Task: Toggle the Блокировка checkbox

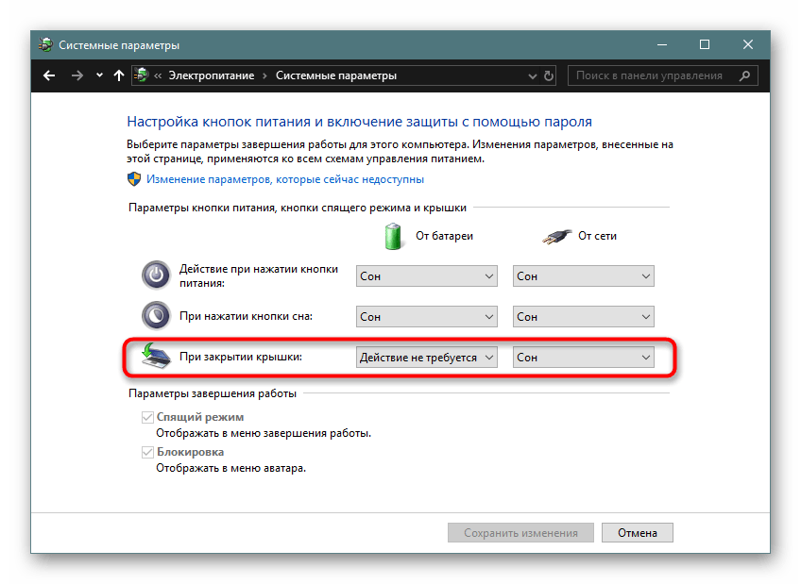Action: point(148,452)
